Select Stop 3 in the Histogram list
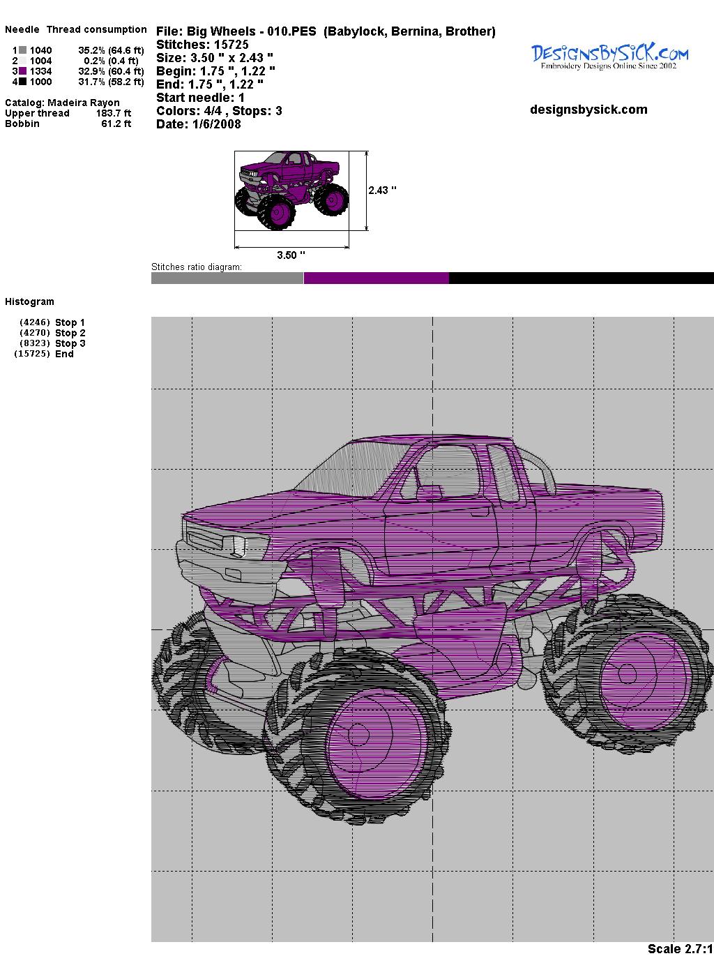 tap(70, 343)
